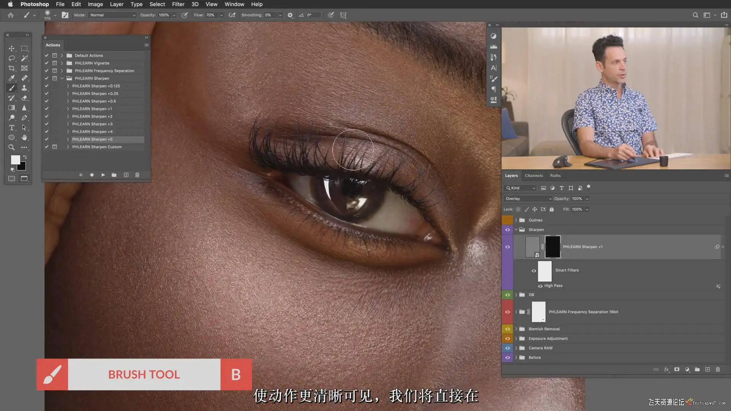Select the PHLEARN Sharpen Custom action

[97, 147]
